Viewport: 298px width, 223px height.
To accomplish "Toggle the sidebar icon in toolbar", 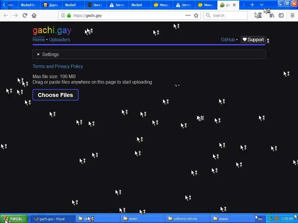I will pos(281,15).
